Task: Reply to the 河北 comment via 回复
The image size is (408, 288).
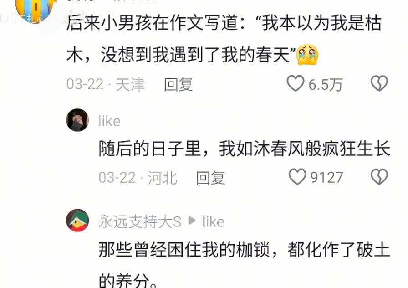Action: (210, 178)
